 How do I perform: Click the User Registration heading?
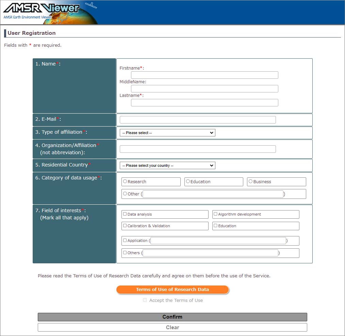[31, 33]
